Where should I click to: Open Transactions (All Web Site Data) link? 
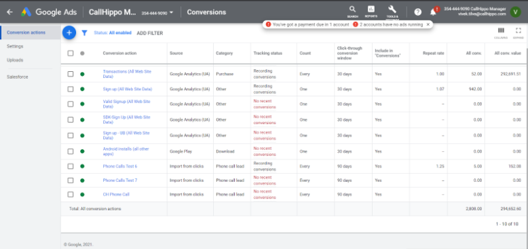pos(126,74)
